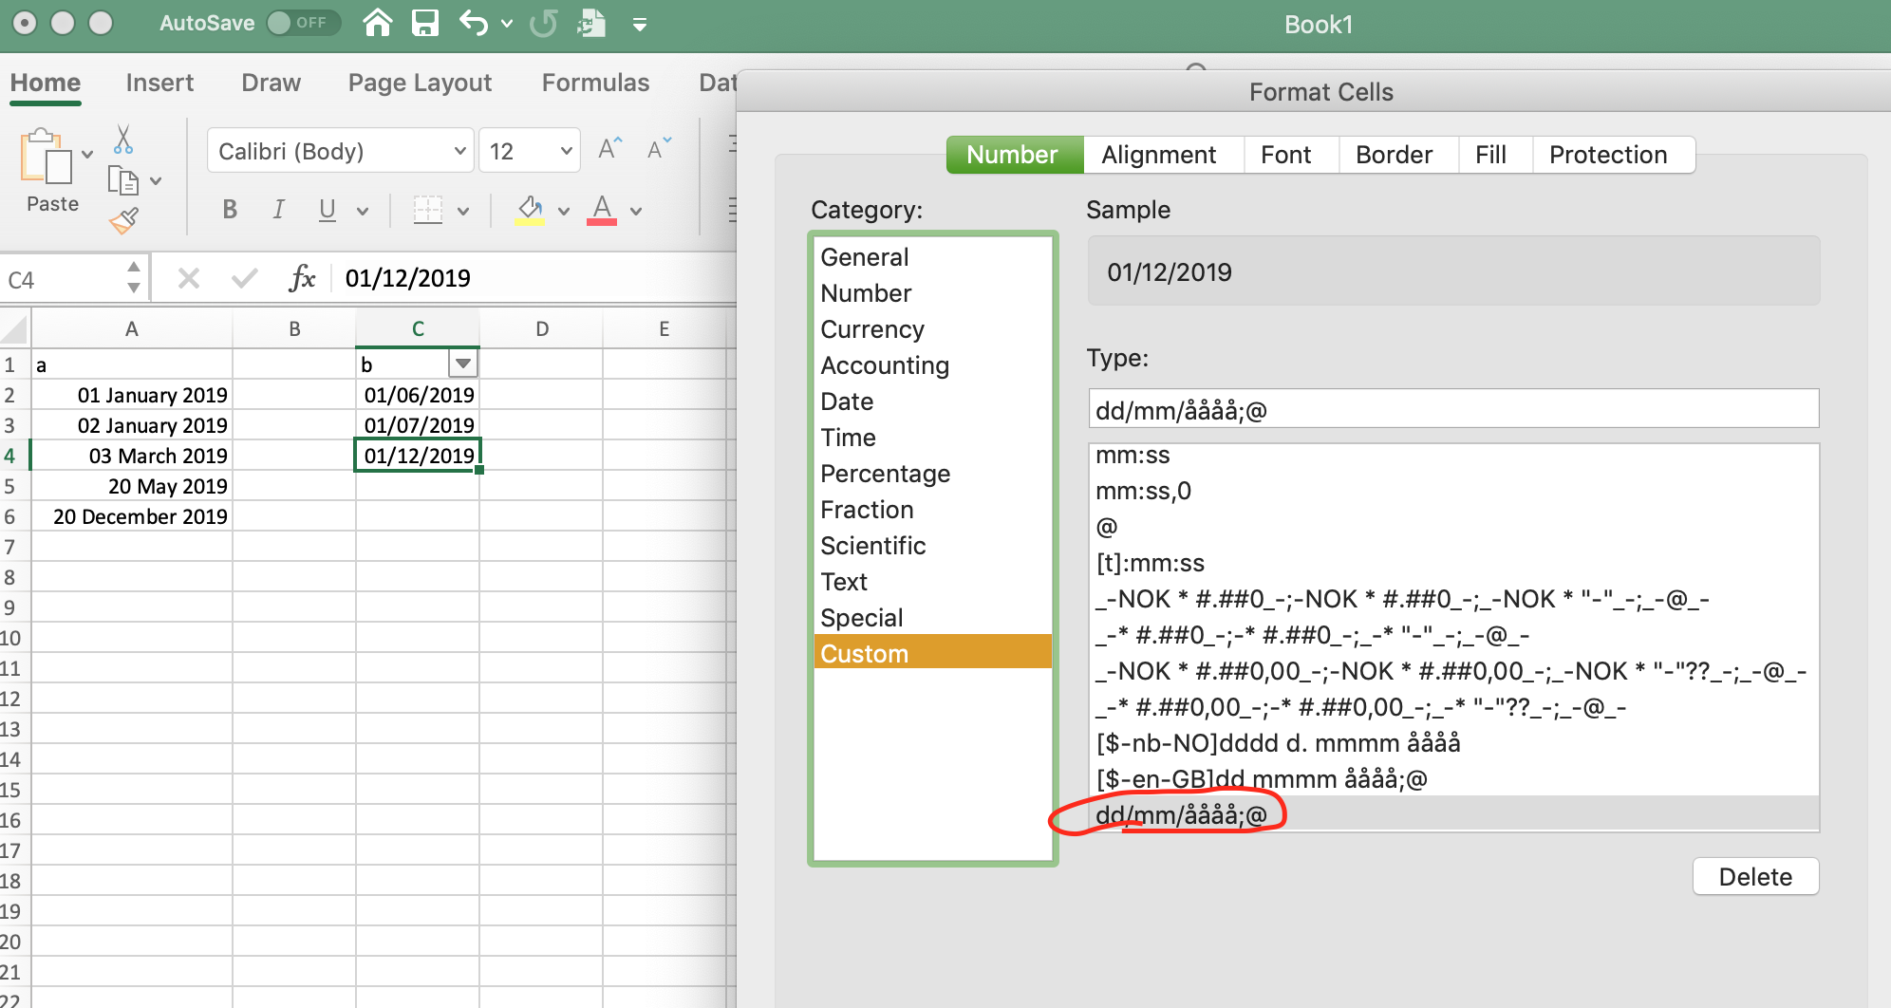
Task: Click the Borders icon
Action: (428, 210)
